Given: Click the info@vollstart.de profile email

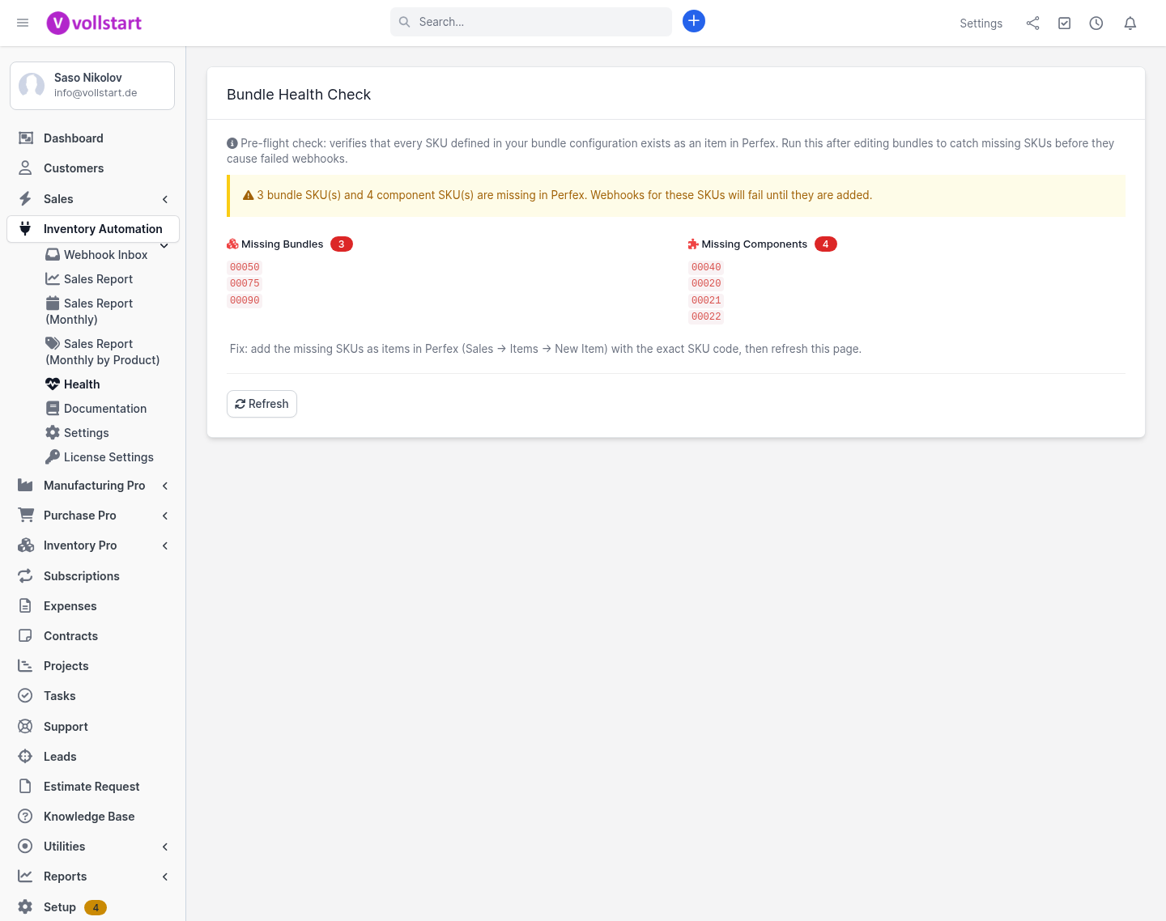Looking at the screenshot, I should 96,93.
